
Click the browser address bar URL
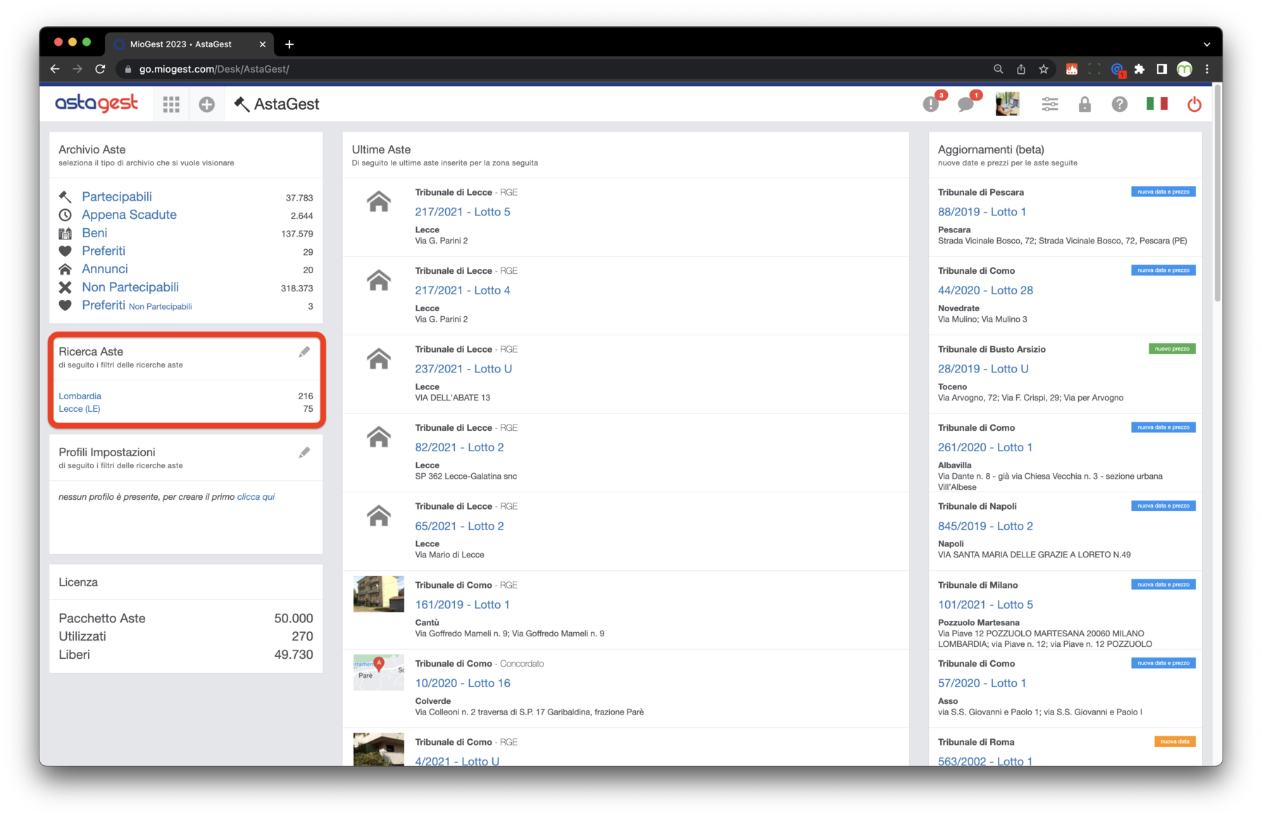point(214,69)
